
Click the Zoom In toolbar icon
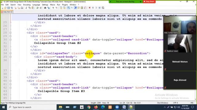53,8
